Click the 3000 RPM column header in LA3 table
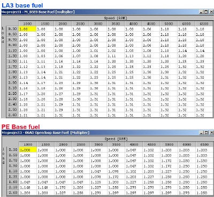Viewport: 214px width, 197px height. pyautogui.click(x=98, y=24)
